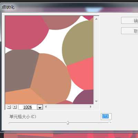138x138 pixels.
Task: Click the preview's left scroll arrow
Action: [x=46, y=107]
